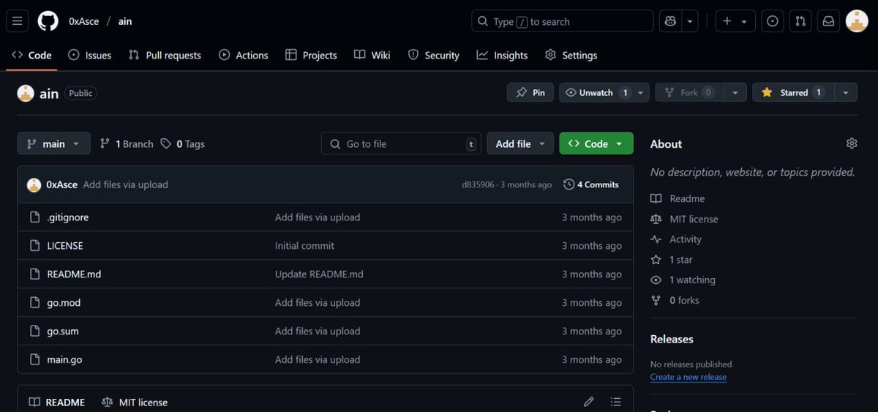The width and height of the screenshot is (878, 412).
Task: Open the Update README.md commit message
Action: 319,274
